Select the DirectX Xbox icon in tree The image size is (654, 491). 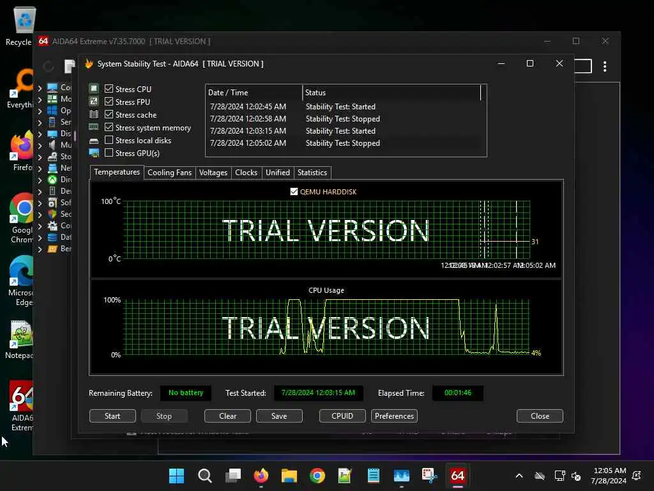52,180
